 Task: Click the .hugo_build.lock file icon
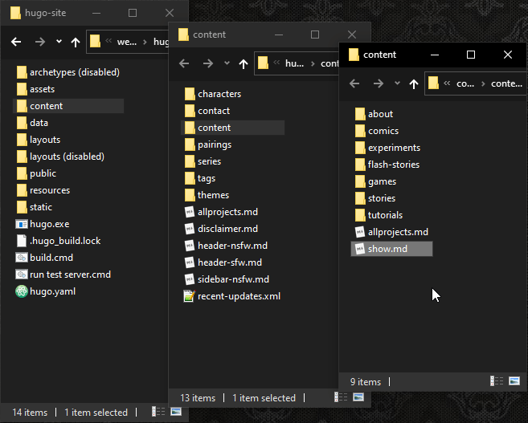(x=23, y=241)
